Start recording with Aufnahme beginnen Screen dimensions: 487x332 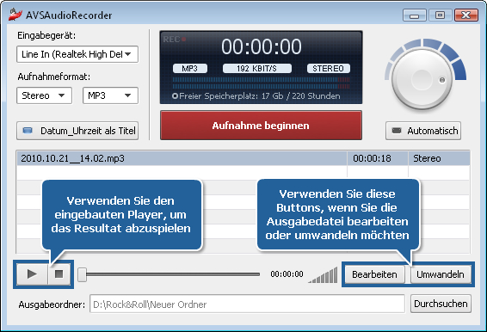[261, 126]
